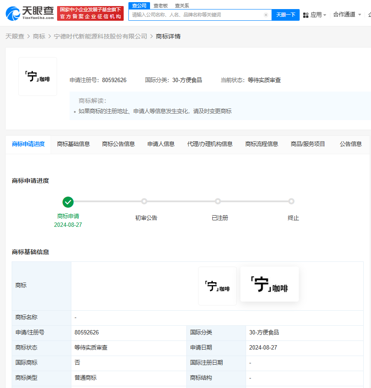Click the large 「宁」咖啡 trademark thumbnail

pos(269,284)
